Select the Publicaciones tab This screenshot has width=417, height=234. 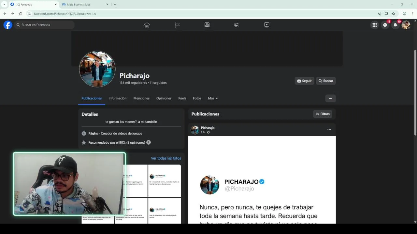(92, 98)
